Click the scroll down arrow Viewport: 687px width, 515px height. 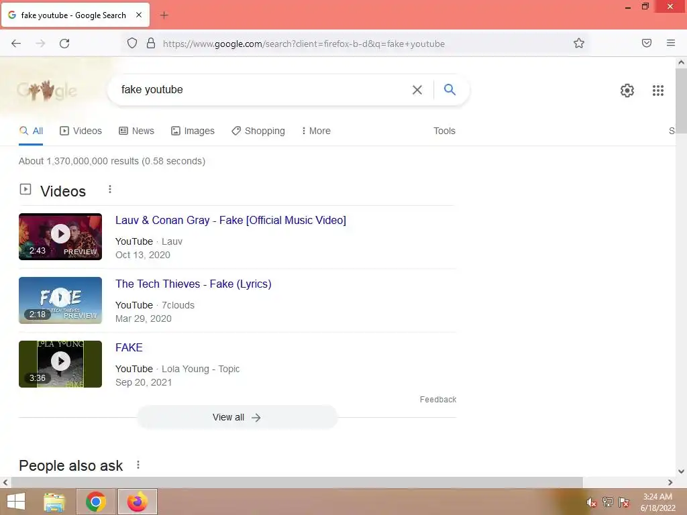pos(681,471)
